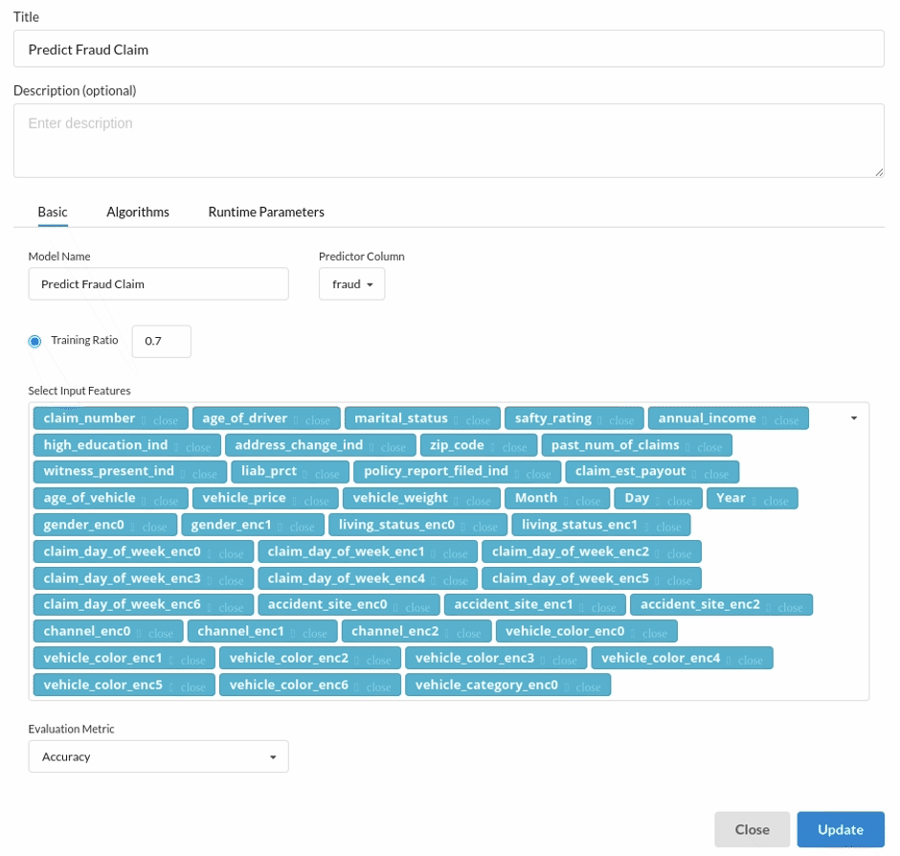900x856 pixels.
Task: Remove the claim_number feature tag
Action: click(165, 420)
